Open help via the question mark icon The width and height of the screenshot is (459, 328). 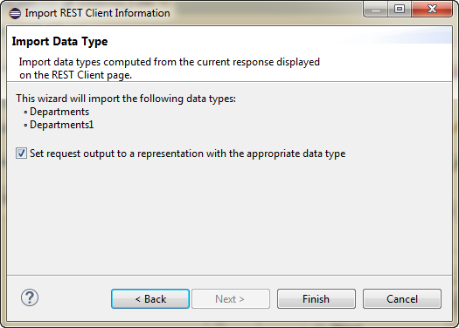tap(30, 297)
